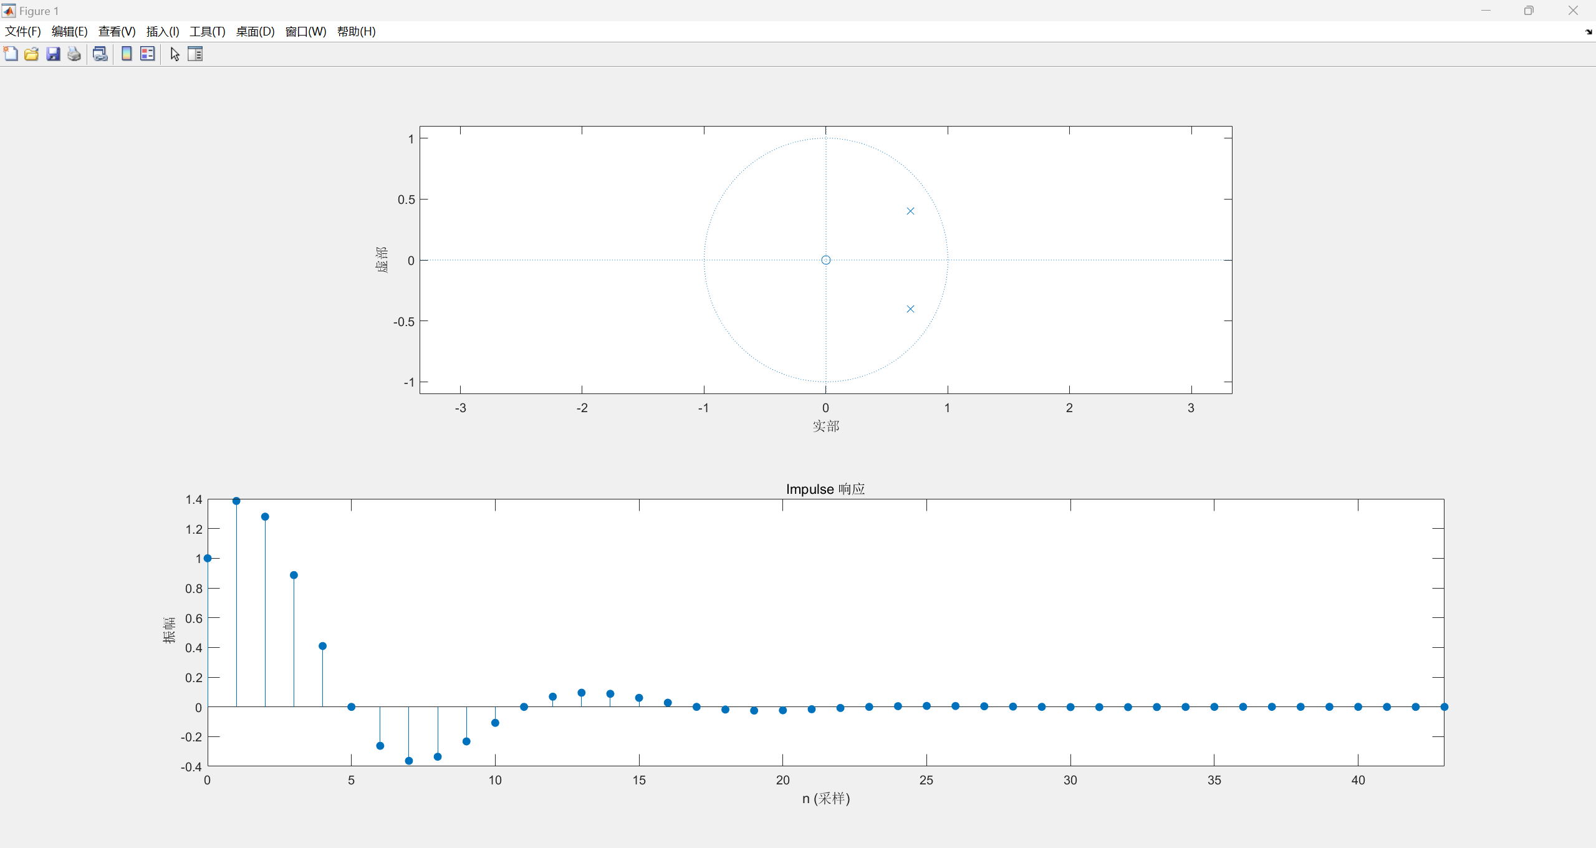Click the Link Plot toolbar icon

[x=100, y=54]
